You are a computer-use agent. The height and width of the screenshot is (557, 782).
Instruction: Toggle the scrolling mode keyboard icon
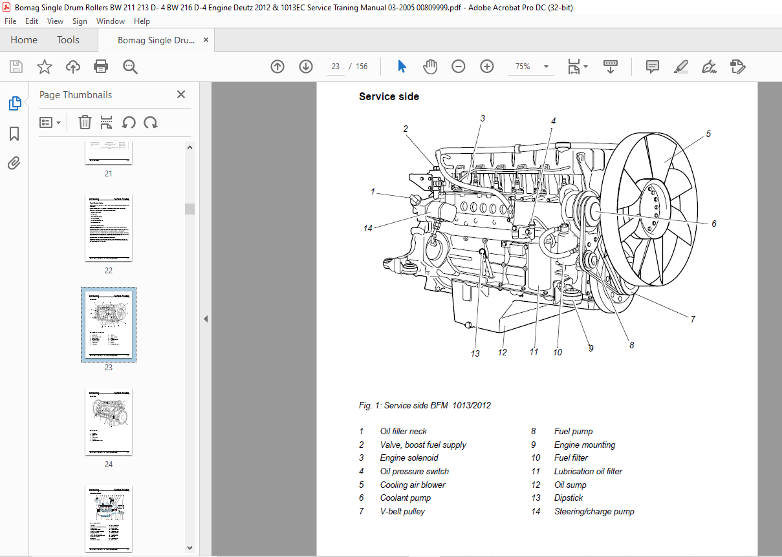[611, 67]
